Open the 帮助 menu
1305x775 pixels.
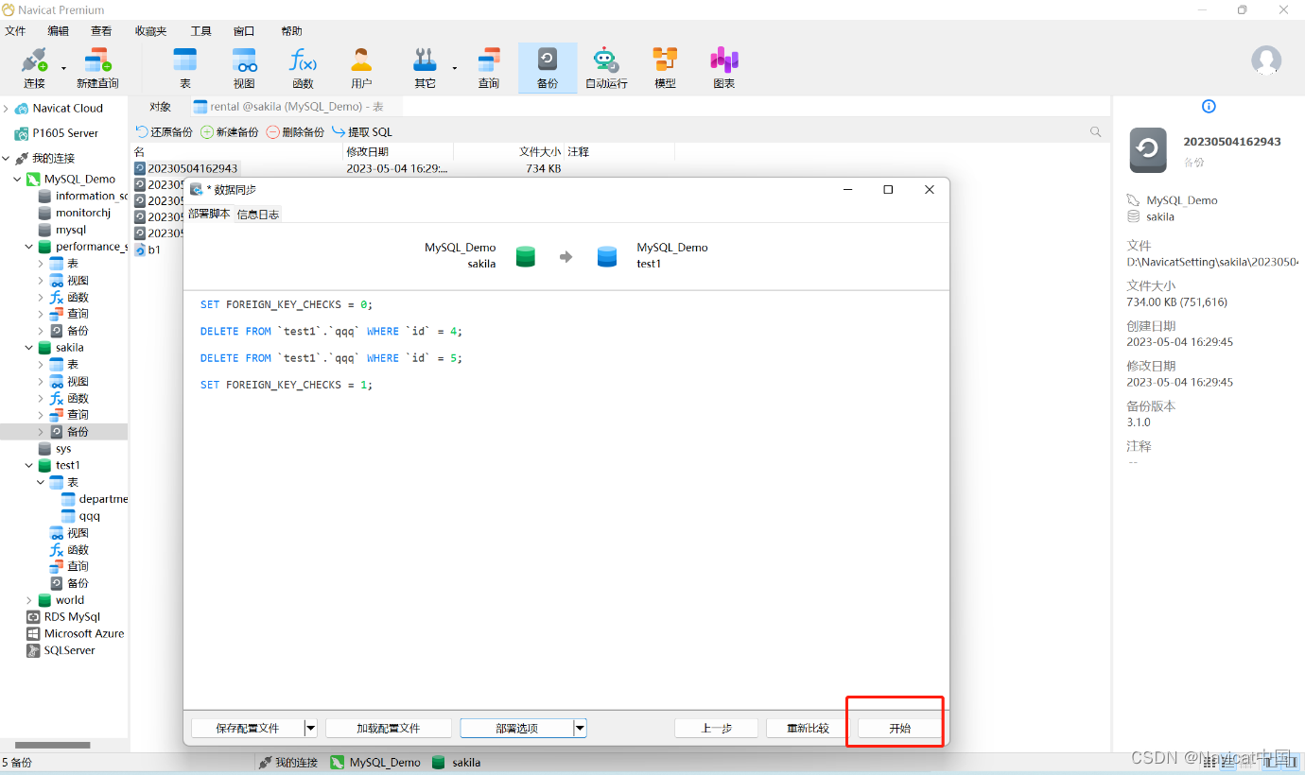[x=292, y=31]
